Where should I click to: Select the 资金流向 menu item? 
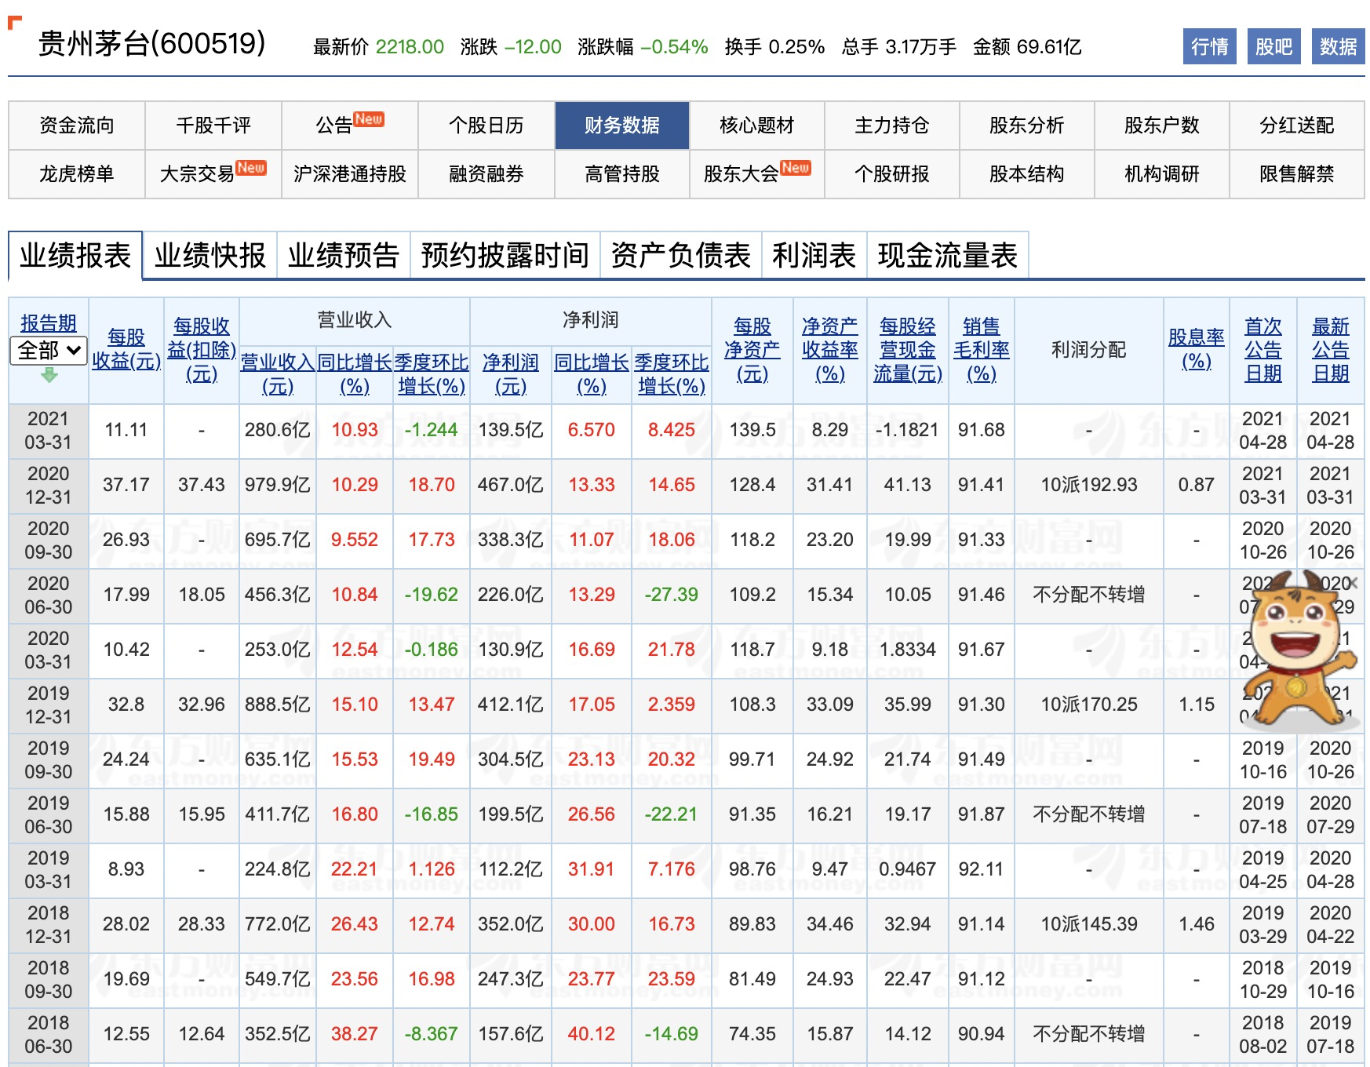pos(77,126)
